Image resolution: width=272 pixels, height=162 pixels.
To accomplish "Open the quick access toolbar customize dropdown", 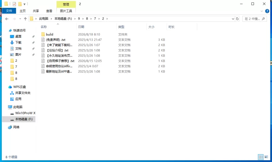I will 24,4.
